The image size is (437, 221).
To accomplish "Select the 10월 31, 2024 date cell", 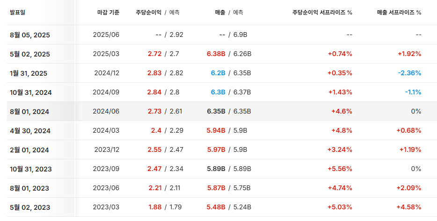I will (x=31, y=93).
